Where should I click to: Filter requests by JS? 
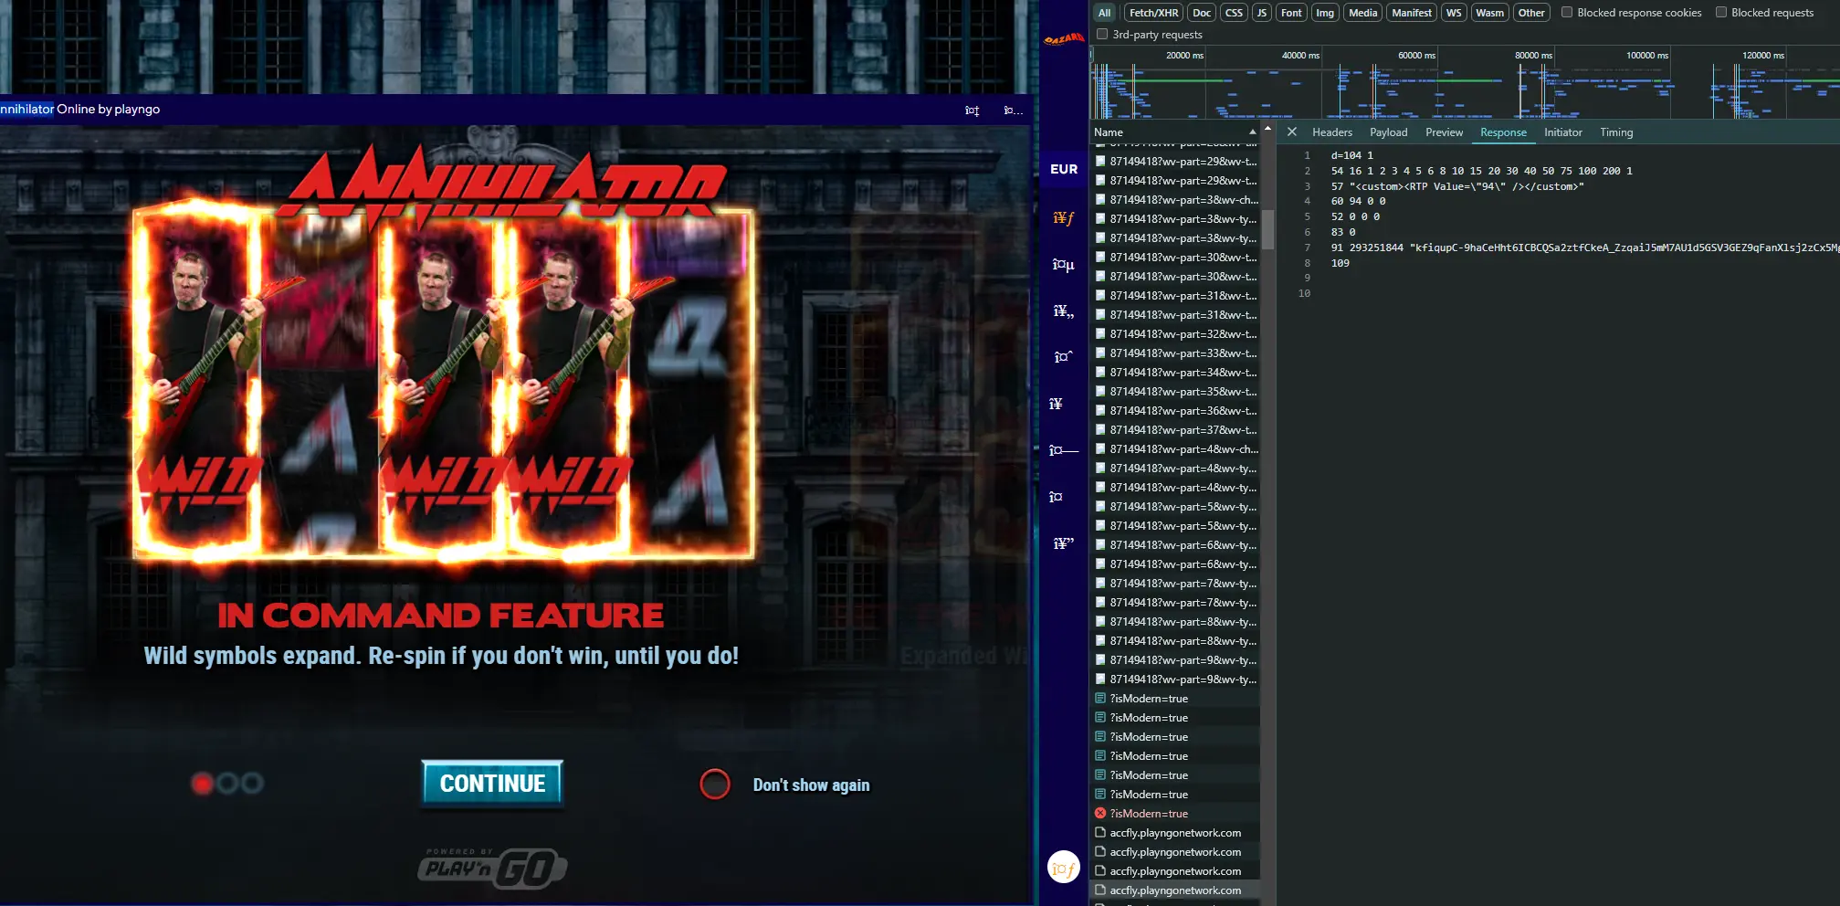(1262, 13)
